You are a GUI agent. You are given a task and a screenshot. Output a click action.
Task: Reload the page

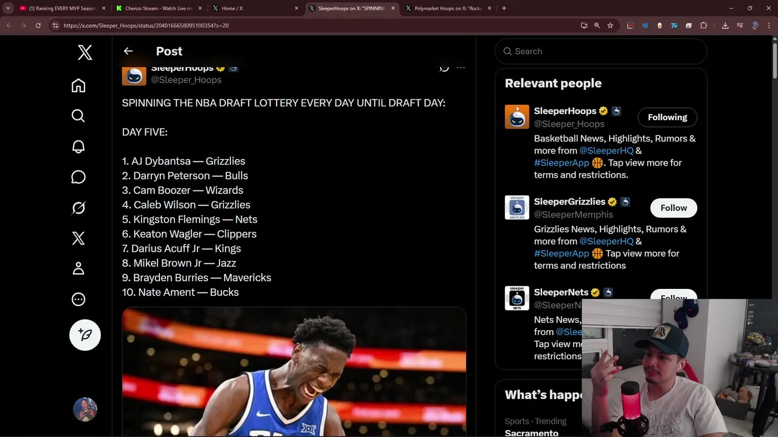(38, 25)
